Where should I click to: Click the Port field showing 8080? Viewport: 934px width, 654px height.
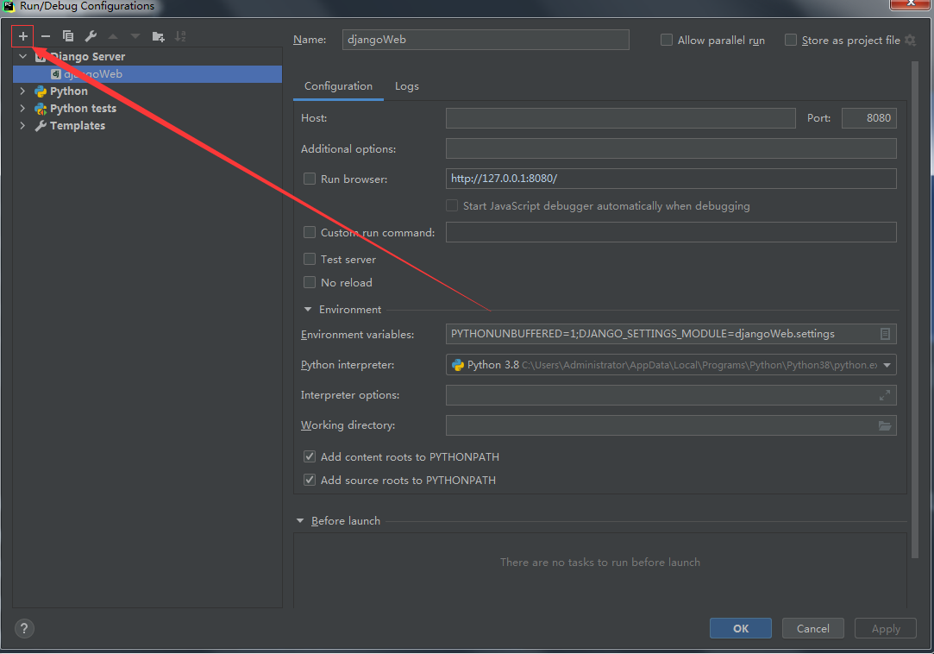coord(869,118)
